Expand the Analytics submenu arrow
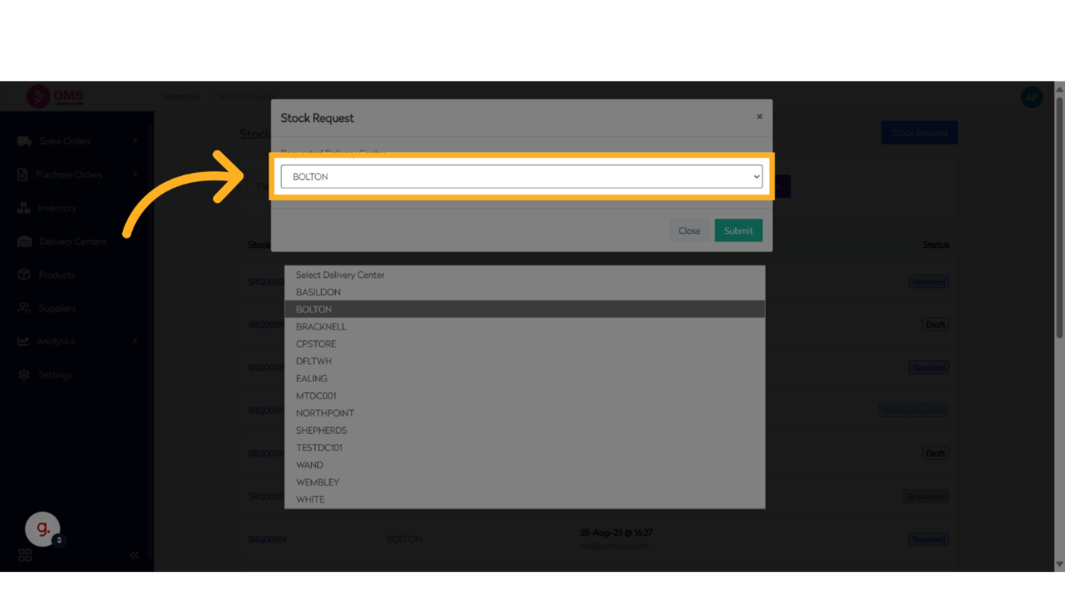This screenshot has width=1065, height=599. 135,341
